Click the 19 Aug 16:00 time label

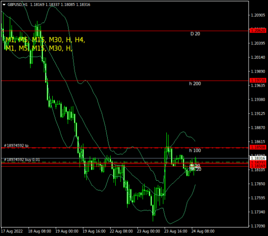coord(94,231)
